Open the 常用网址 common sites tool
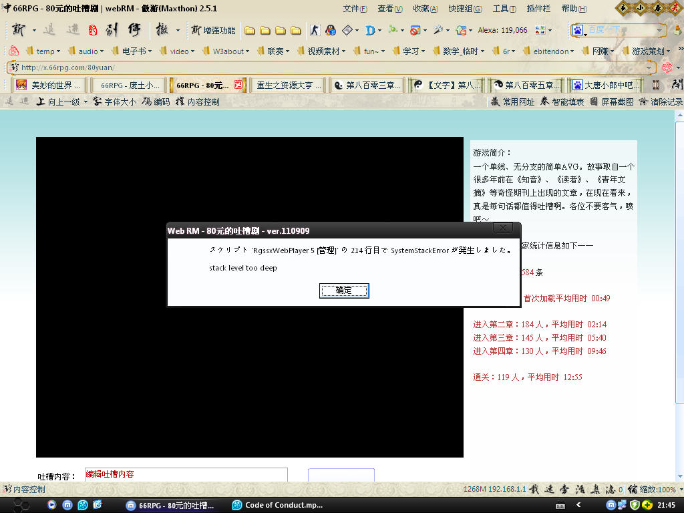Viewport: 684px width, 513px height. 512,102
